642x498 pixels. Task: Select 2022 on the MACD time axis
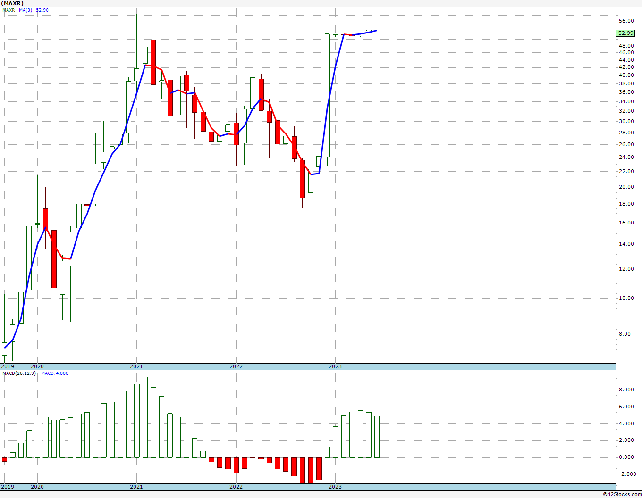coord(236,487)
